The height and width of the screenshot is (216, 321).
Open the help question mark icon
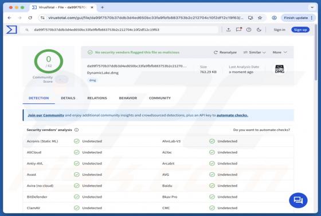pos(249,30)
